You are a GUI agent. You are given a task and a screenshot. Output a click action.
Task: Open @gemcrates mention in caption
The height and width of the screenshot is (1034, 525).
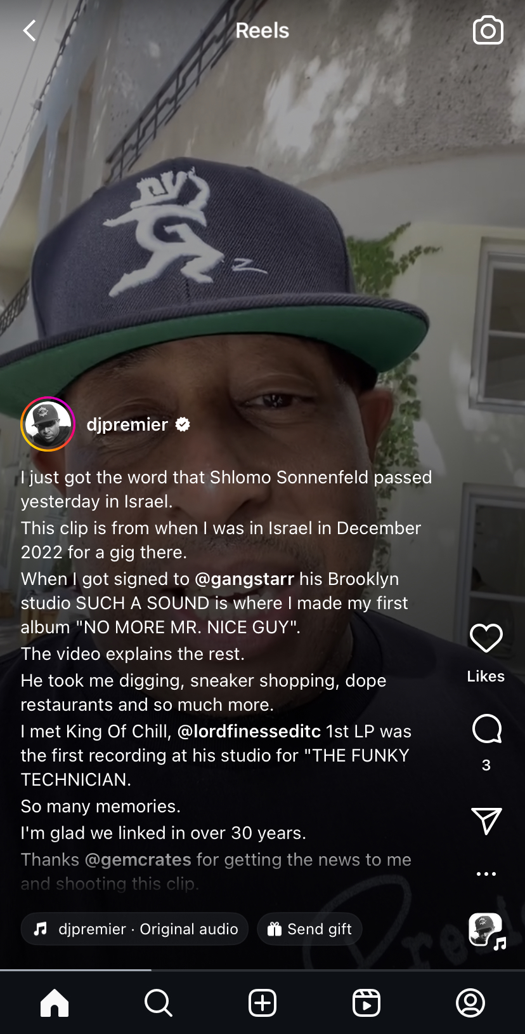tap(138, 860)
